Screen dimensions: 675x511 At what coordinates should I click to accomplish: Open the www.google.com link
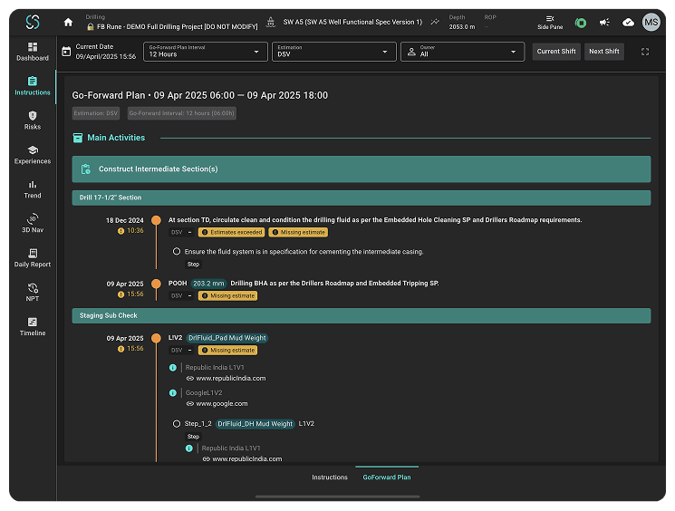pos(222,403)
